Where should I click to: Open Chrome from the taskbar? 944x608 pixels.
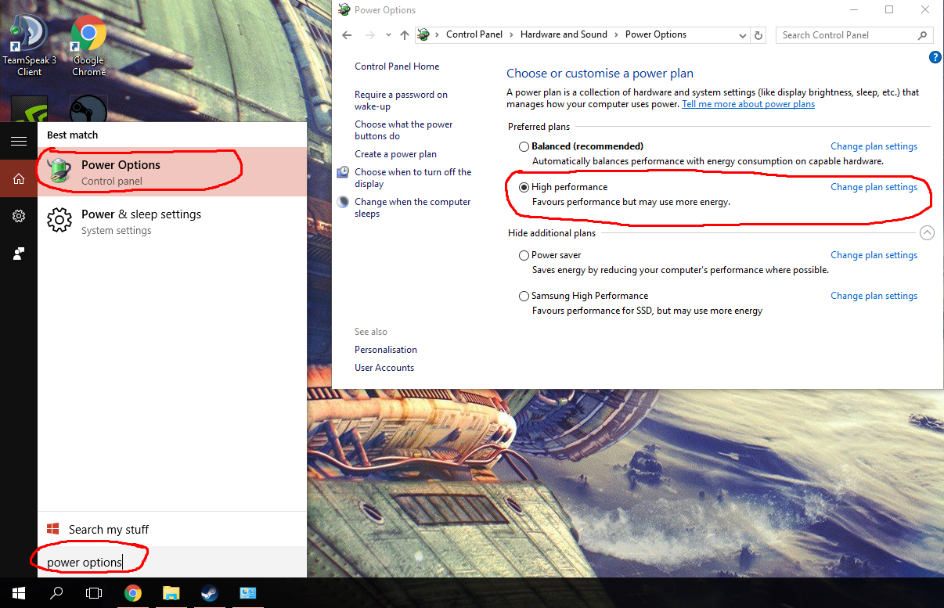point(132,593)
